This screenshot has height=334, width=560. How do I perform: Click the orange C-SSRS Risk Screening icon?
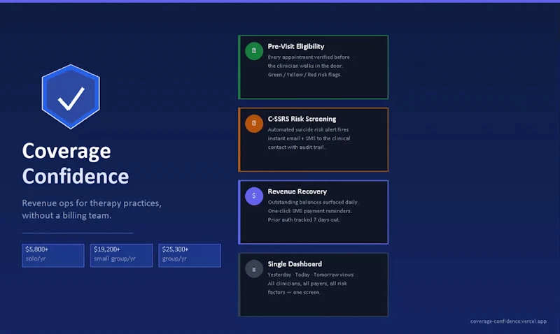254,124
